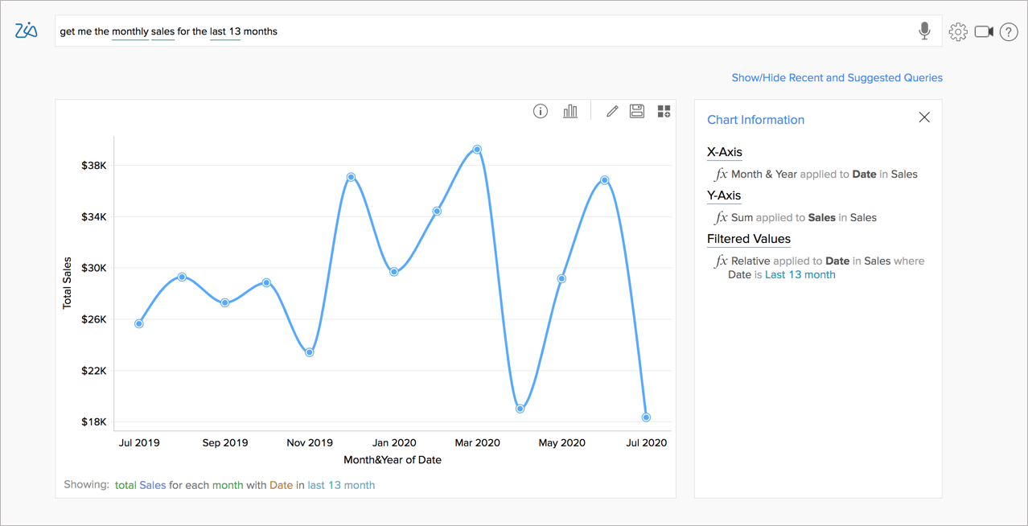
Task: Open the chart type selector icon
Action: tap(570, 110)
